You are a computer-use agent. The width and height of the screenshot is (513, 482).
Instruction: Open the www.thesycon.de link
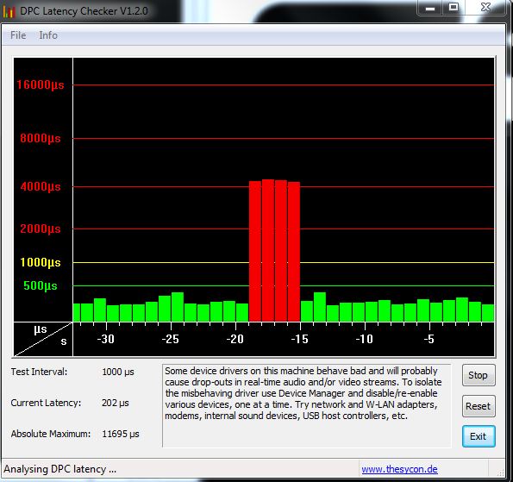click(399, 469)
